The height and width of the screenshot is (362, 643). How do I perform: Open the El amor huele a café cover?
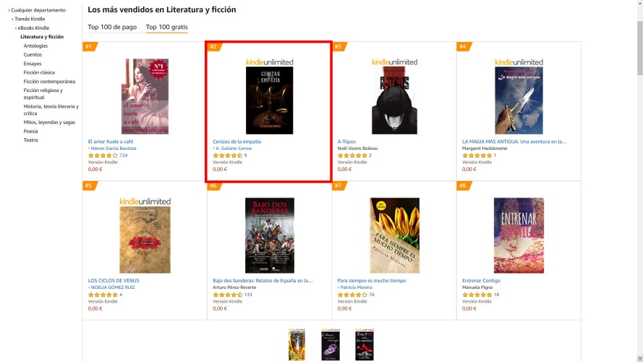click(145, 96)
